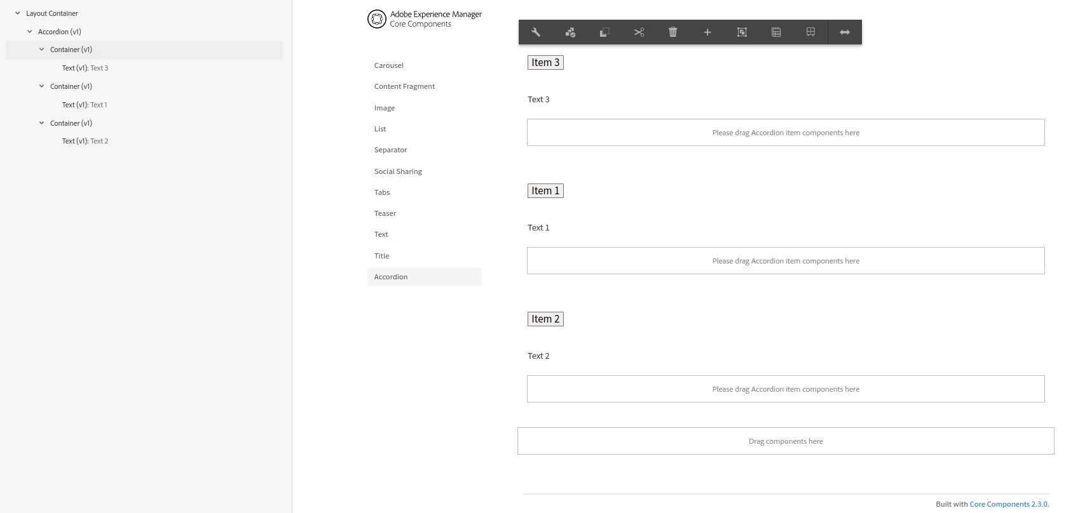Open Configure with the wrench icon

click(x=536, y=32)
